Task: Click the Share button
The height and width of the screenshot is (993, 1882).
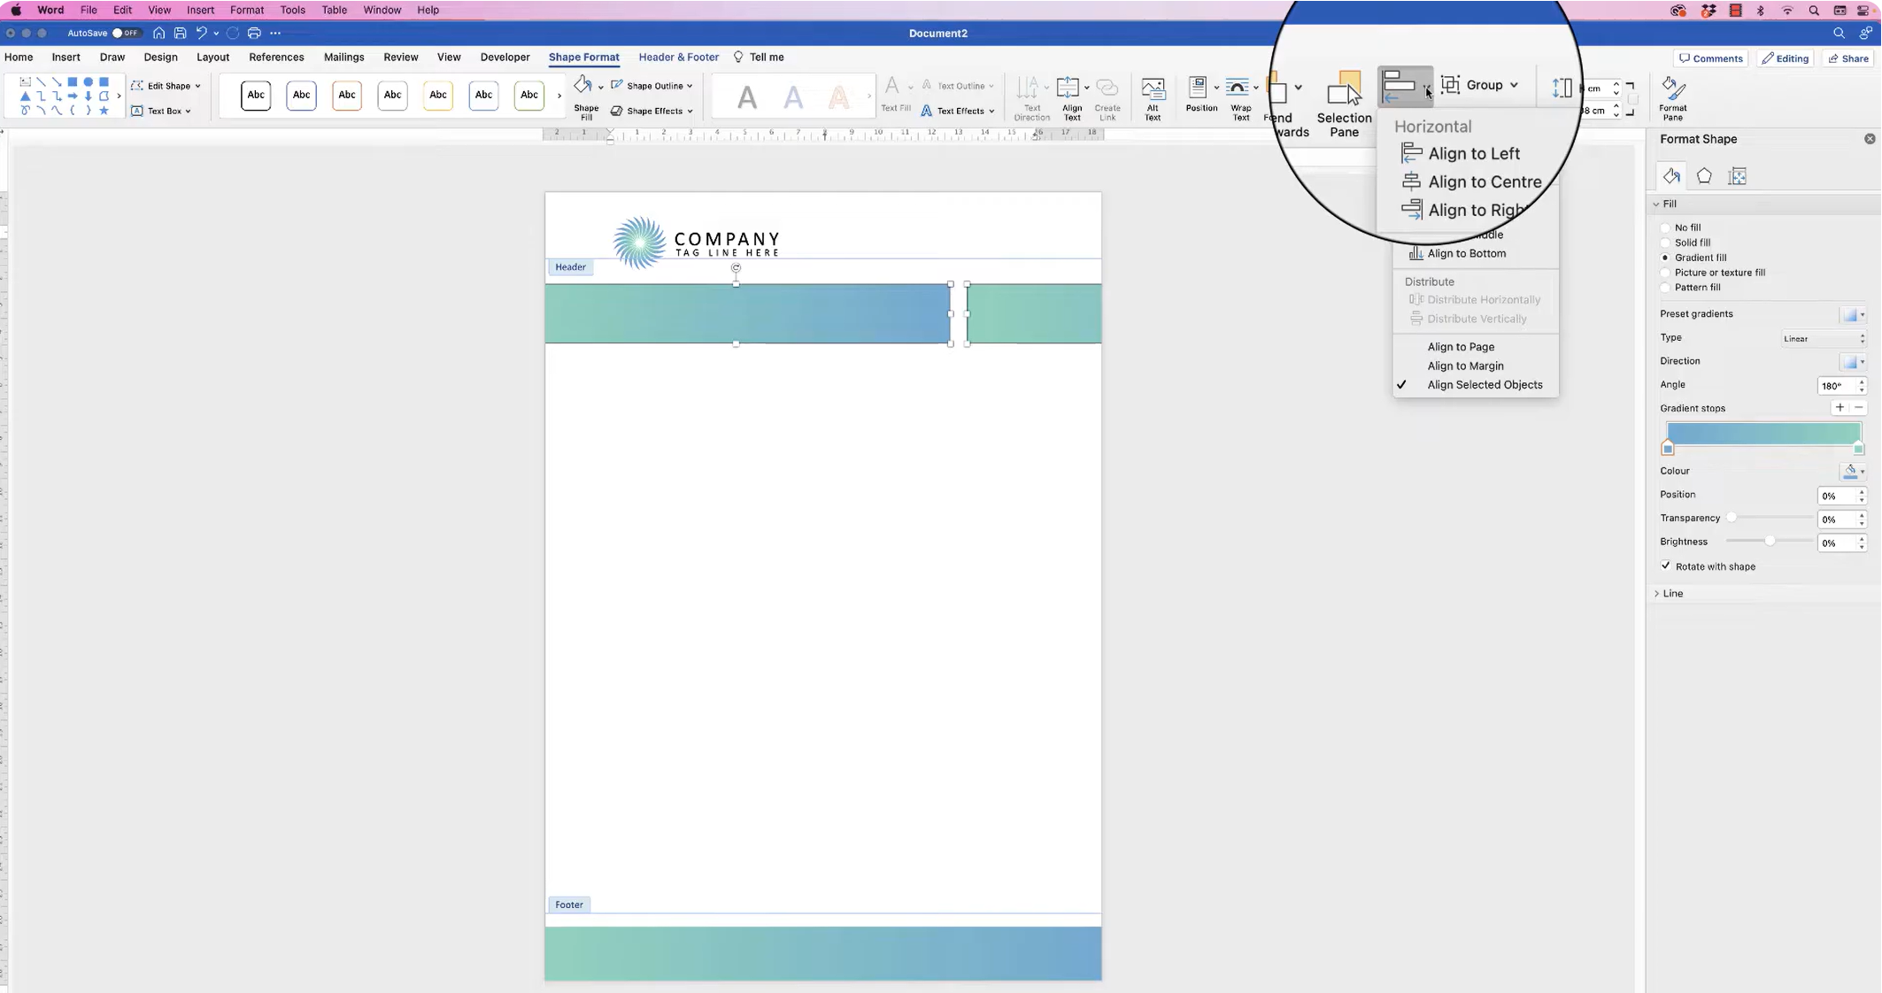Action: click(1847, 58)
